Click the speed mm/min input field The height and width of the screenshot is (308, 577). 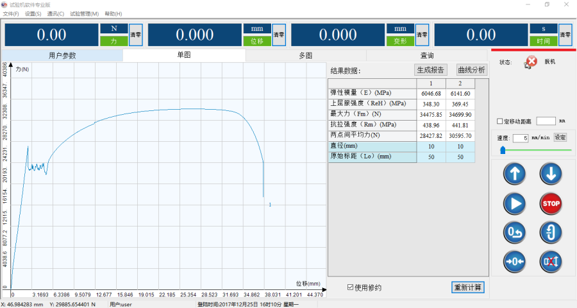tap(520, 138)
